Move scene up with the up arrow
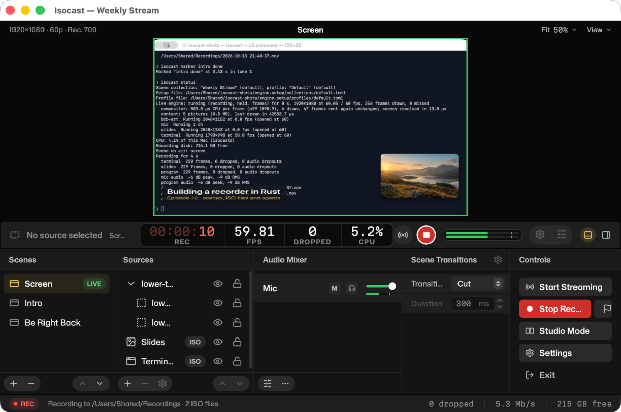This screenshot has width=621, height=412. (x=82, y=384)
